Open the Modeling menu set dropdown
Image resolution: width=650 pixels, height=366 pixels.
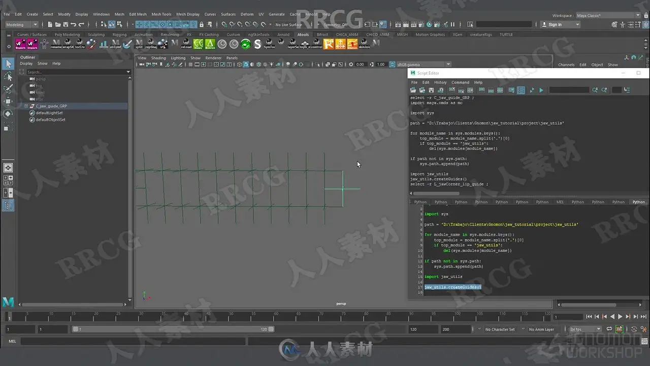click(x=21, y=24)
